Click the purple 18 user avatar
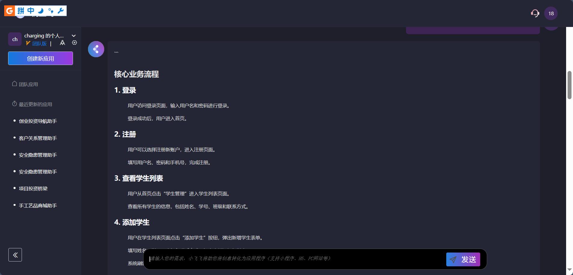The width and height of the screenshot is (573, 275). tap(551, 13)
